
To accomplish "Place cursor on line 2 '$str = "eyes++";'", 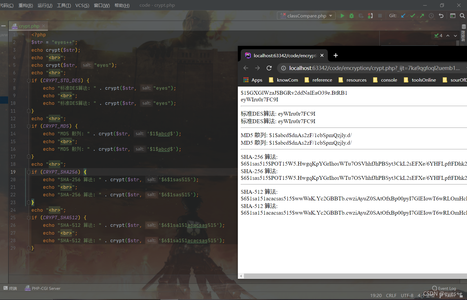I will point(55,42).
